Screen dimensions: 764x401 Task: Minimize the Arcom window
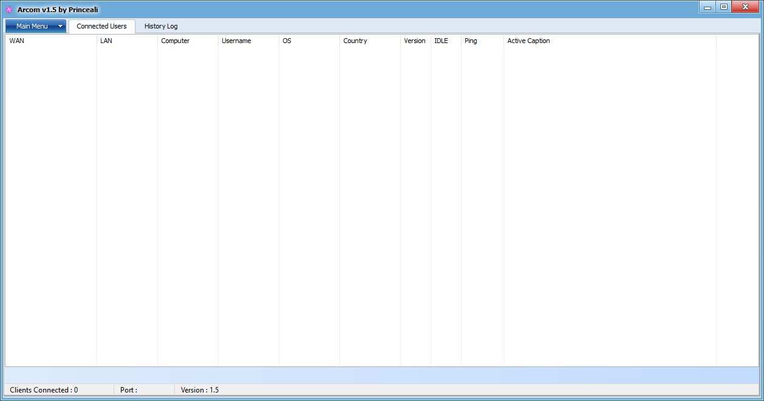708,7
